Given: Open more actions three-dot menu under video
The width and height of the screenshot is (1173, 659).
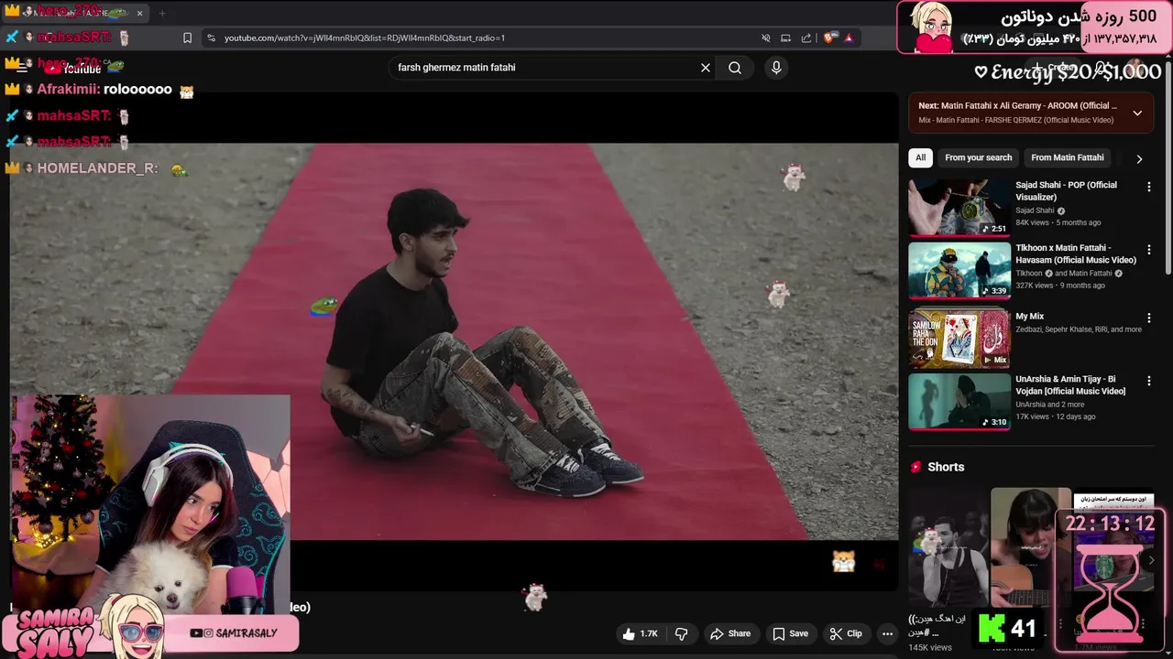Looking at the screenshot, I should pyautogui.click(x=887, y=633).
